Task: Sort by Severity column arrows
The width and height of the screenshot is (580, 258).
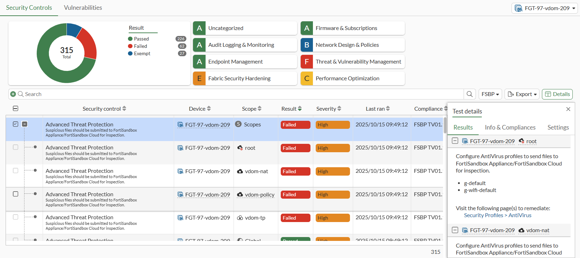Action: (339, 109)
